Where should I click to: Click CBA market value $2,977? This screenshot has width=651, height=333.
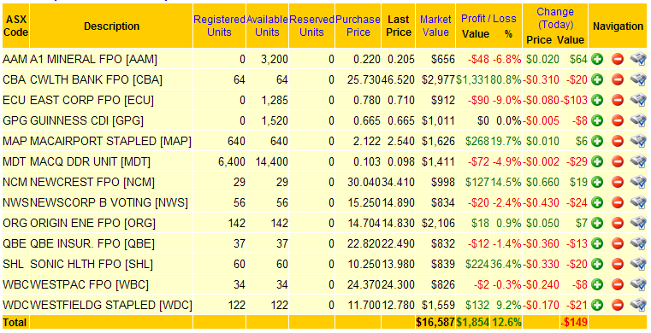[438, 79]
